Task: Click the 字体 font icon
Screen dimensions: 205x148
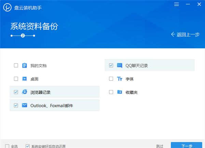Action: [120, 79]
